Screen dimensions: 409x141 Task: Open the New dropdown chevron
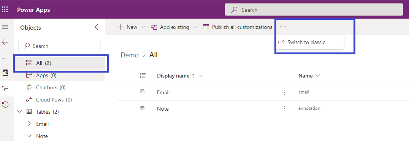pyautogui.click(x=143, y=27)
